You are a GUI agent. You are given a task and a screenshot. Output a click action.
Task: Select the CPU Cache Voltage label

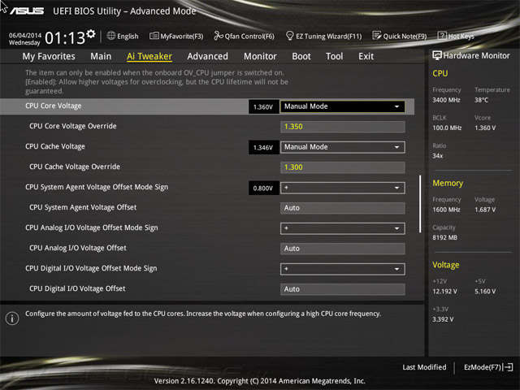pyautogui.click(x=55, y=146)
